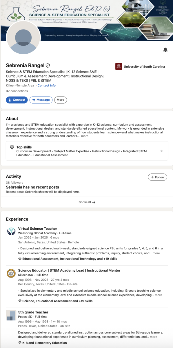Expand About text with more link

[x=85, y=136]
